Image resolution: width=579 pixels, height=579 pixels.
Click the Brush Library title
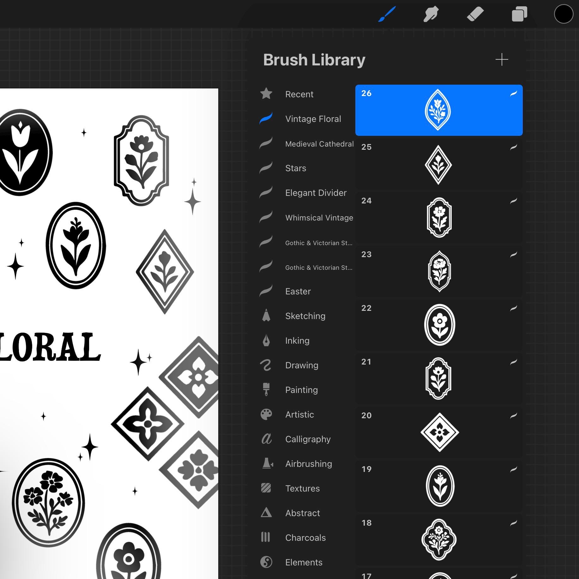[314, 60]
